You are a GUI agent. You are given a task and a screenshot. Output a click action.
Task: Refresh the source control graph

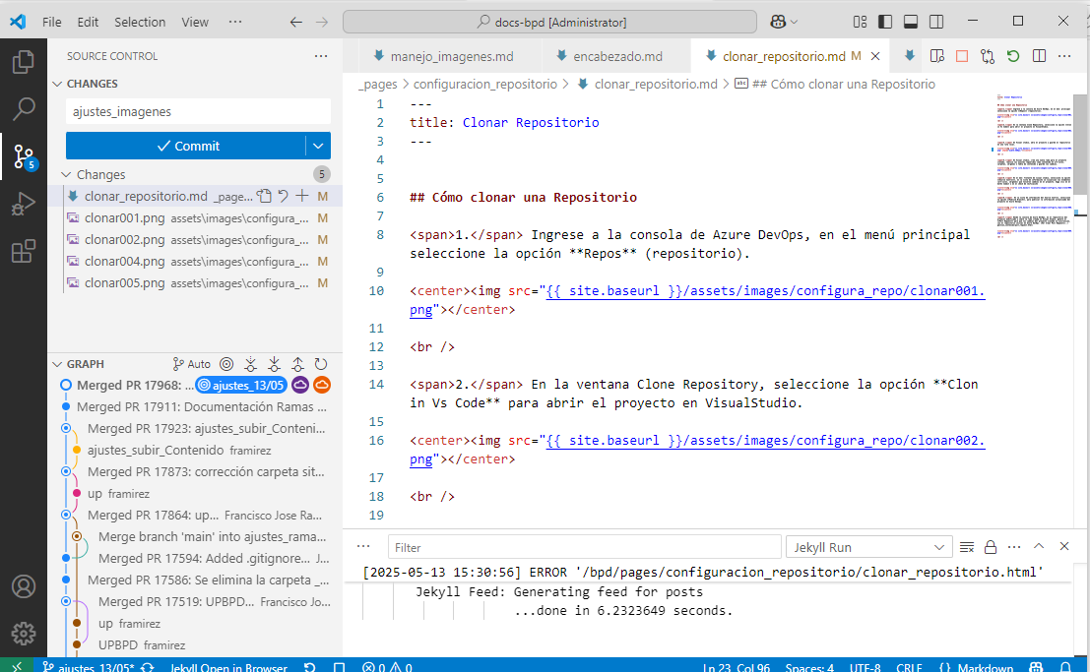[x=321, y=364]
